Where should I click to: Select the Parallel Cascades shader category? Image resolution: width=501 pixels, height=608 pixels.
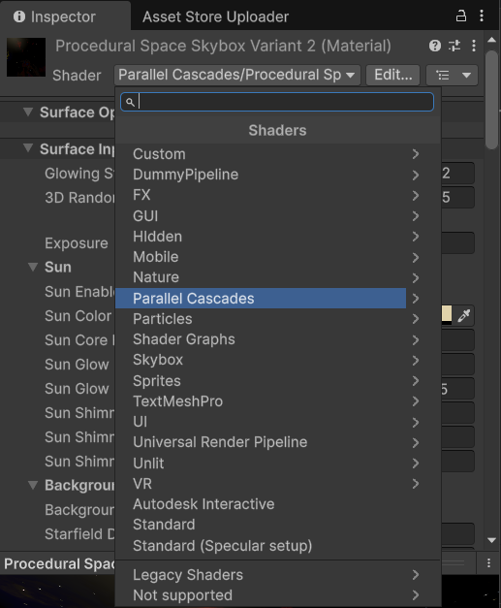pyautogui.click(x=278, y=299)
